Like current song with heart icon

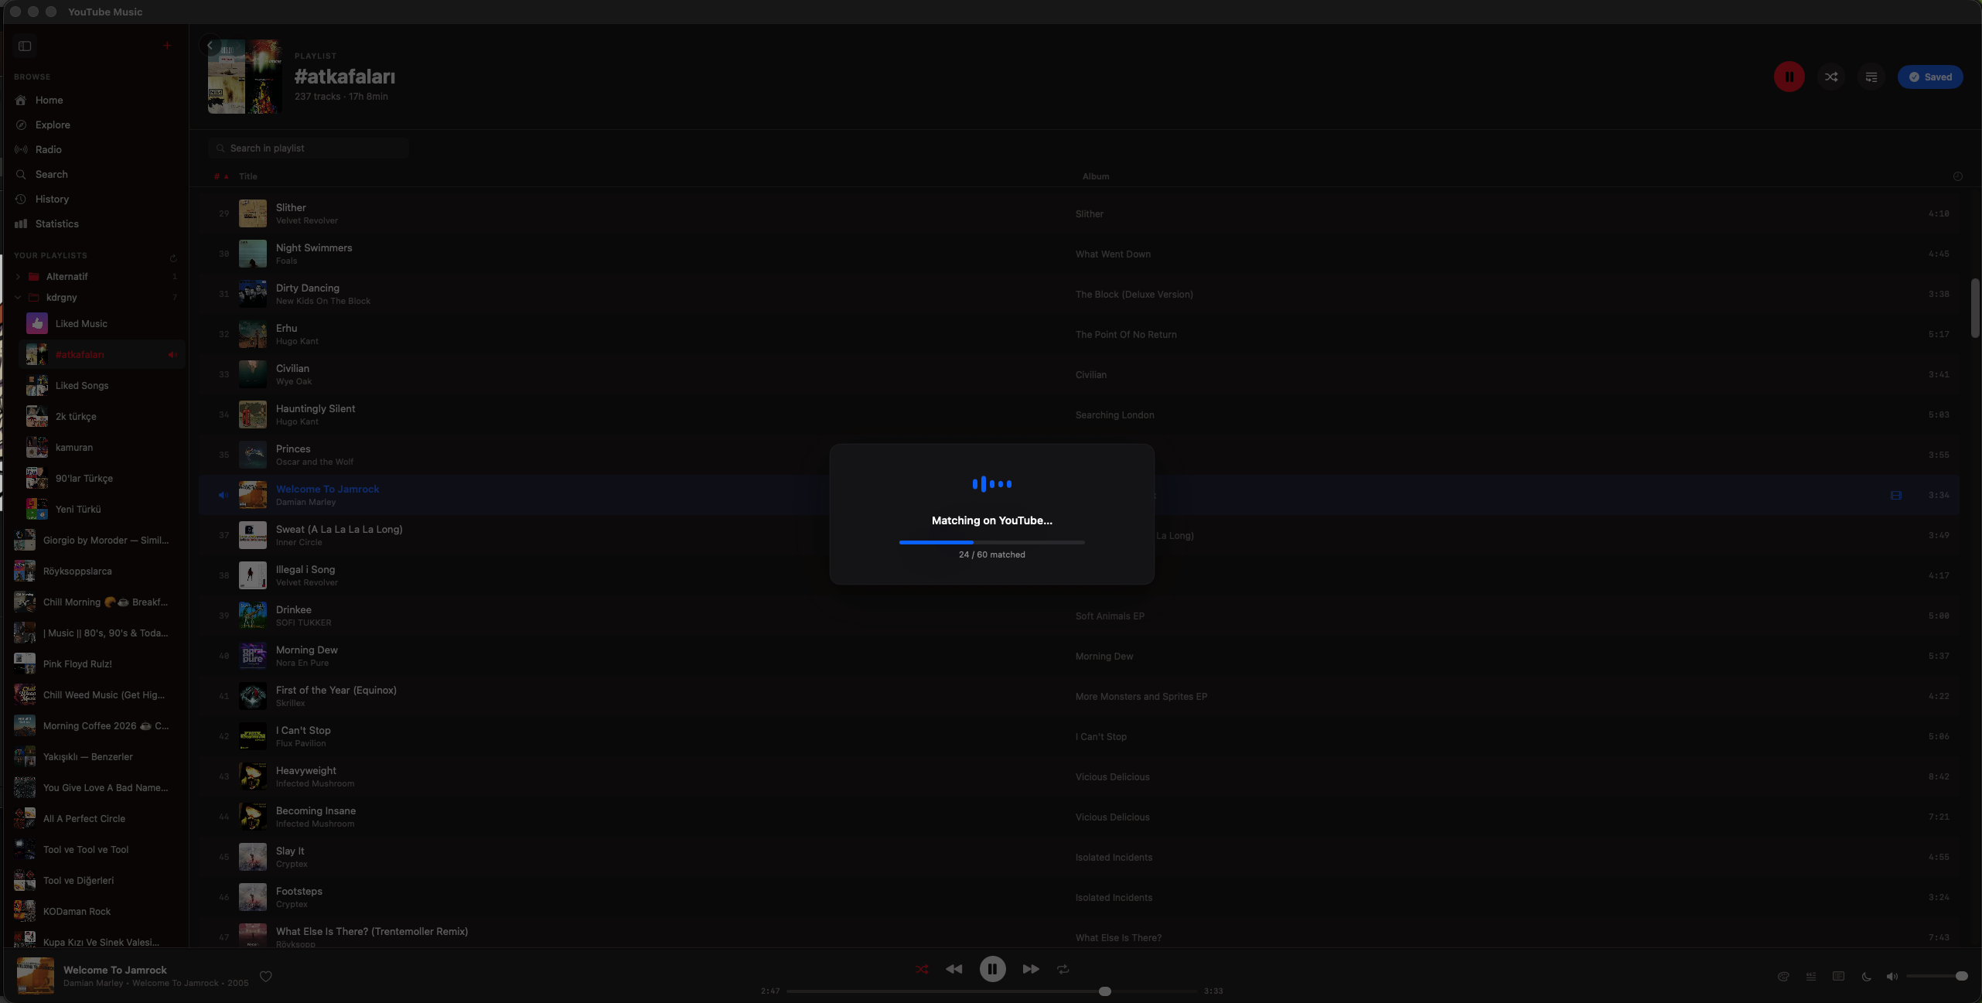click(x=265, y=976)
